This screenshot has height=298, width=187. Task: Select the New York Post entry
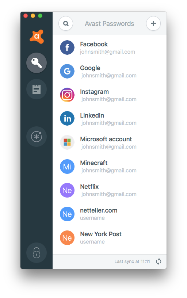(x=110, y=238)
